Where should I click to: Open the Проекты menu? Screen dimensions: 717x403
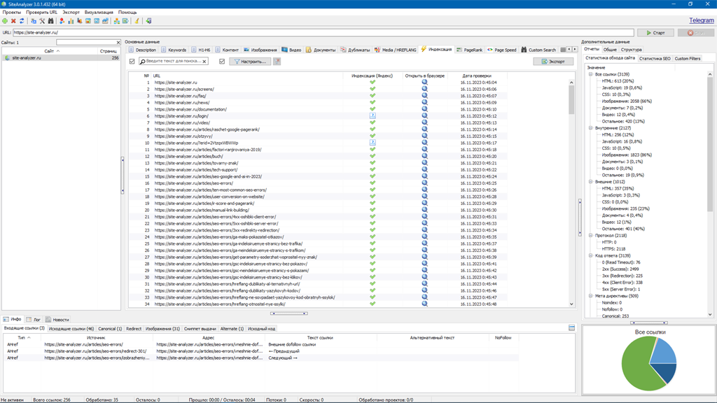click(12, 13)
